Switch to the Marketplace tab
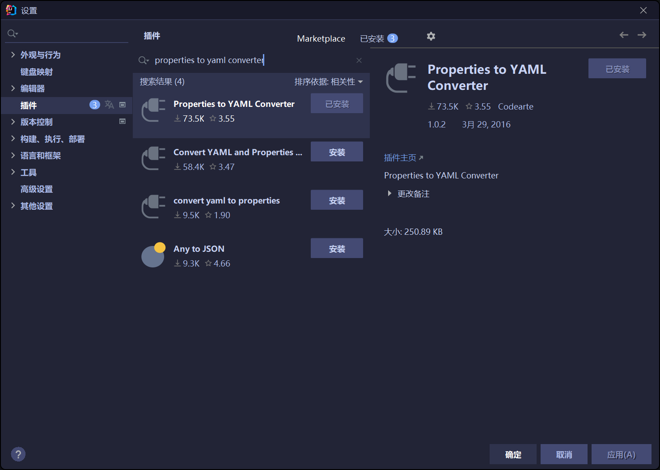The width and height of the screenshot is (660, 470). click(321, 38)
